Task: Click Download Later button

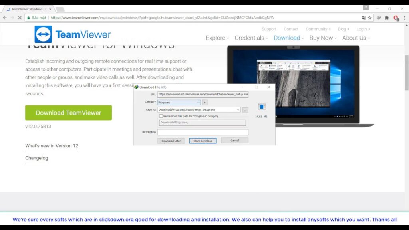Action: coord(171,141)
